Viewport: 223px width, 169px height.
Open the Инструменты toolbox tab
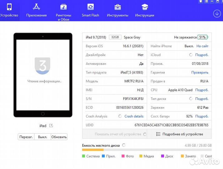[118, 10]
